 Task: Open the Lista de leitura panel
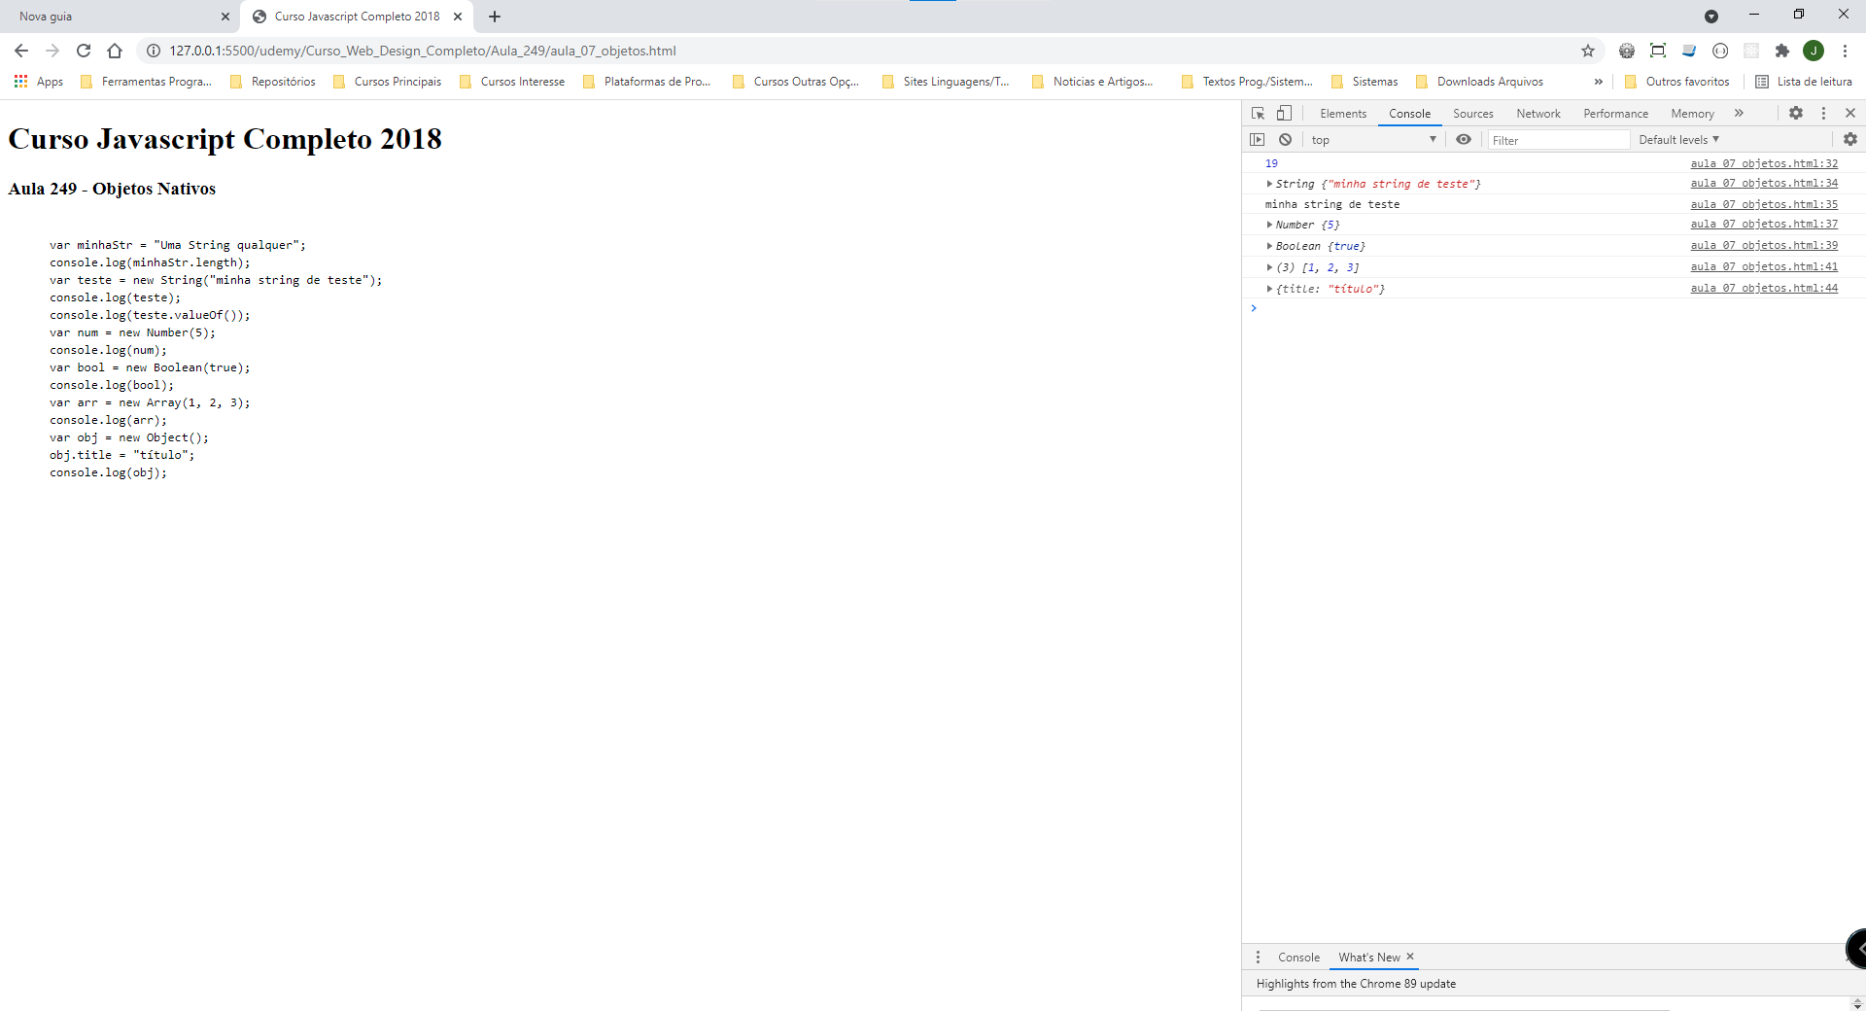coord(1804,82)
